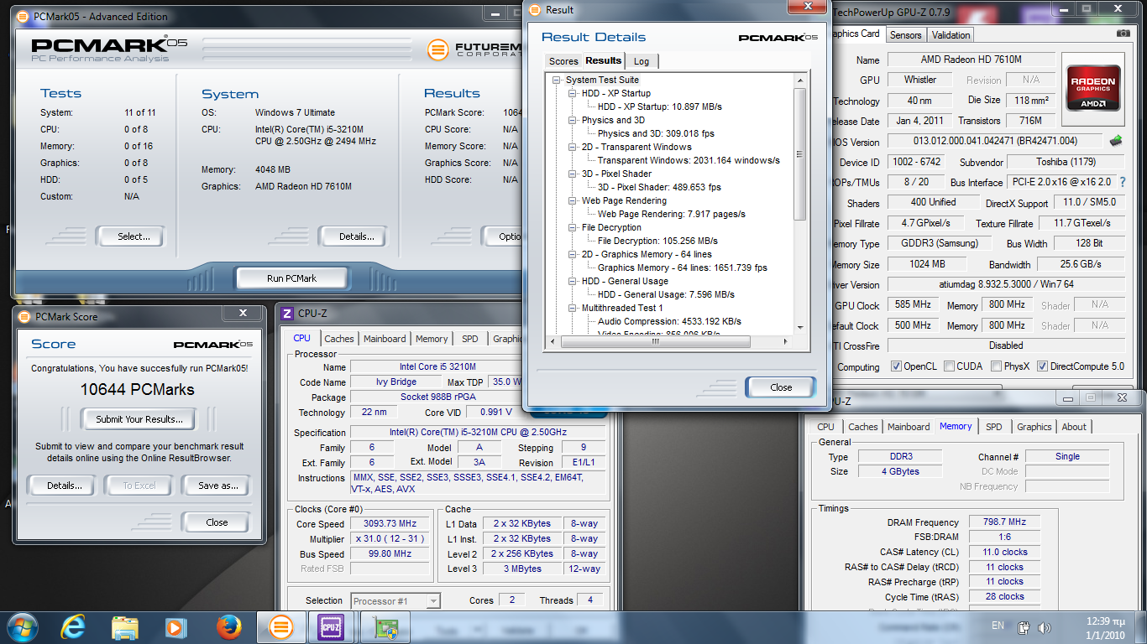Open the Processor #1 selection dropdown
Viewport: 1147px width, 644px height.
point(433,600)
